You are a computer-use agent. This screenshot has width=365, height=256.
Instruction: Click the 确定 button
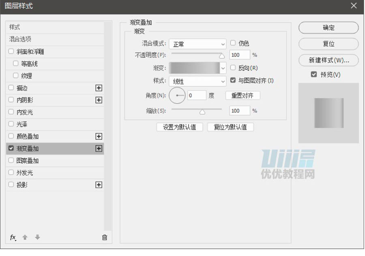coord(328,28)
